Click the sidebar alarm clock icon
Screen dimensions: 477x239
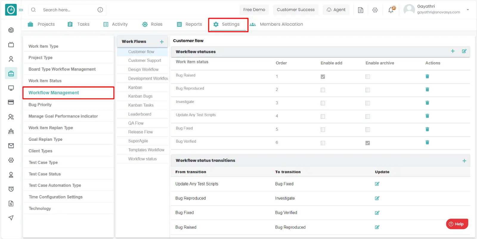click(x=11, y=189)
